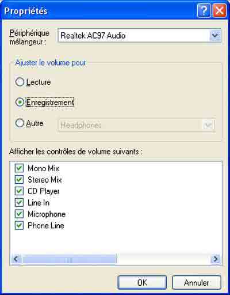
Task: Toggle the Stereo Mix checkbox
Action: pos(19,180)
